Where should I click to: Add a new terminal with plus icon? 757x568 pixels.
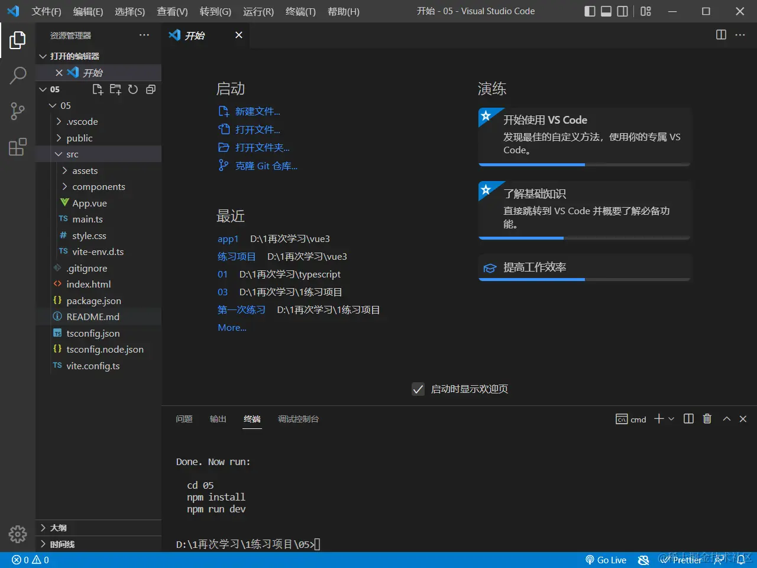pyautogui.click(x=659, y=419)
